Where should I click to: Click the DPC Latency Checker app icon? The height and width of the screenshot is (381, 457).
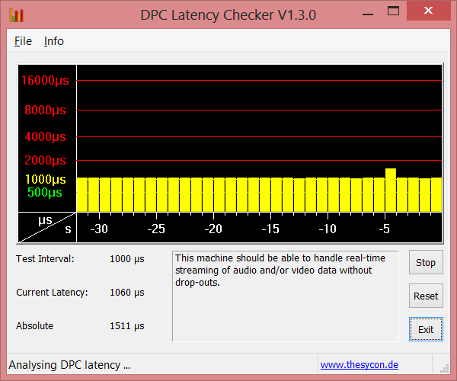tap(16, 15)
